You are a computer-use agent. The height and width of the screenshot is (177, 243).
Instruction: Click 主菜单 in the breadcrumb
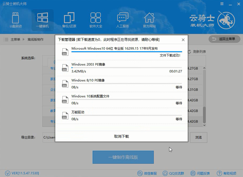(15, 40)
